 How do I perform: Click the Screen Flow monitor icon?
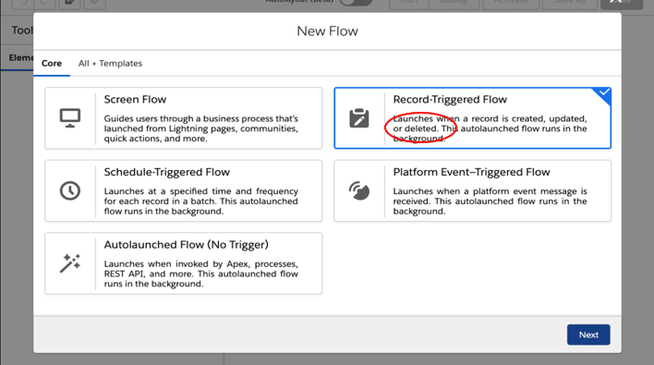(x=70, y=118)
